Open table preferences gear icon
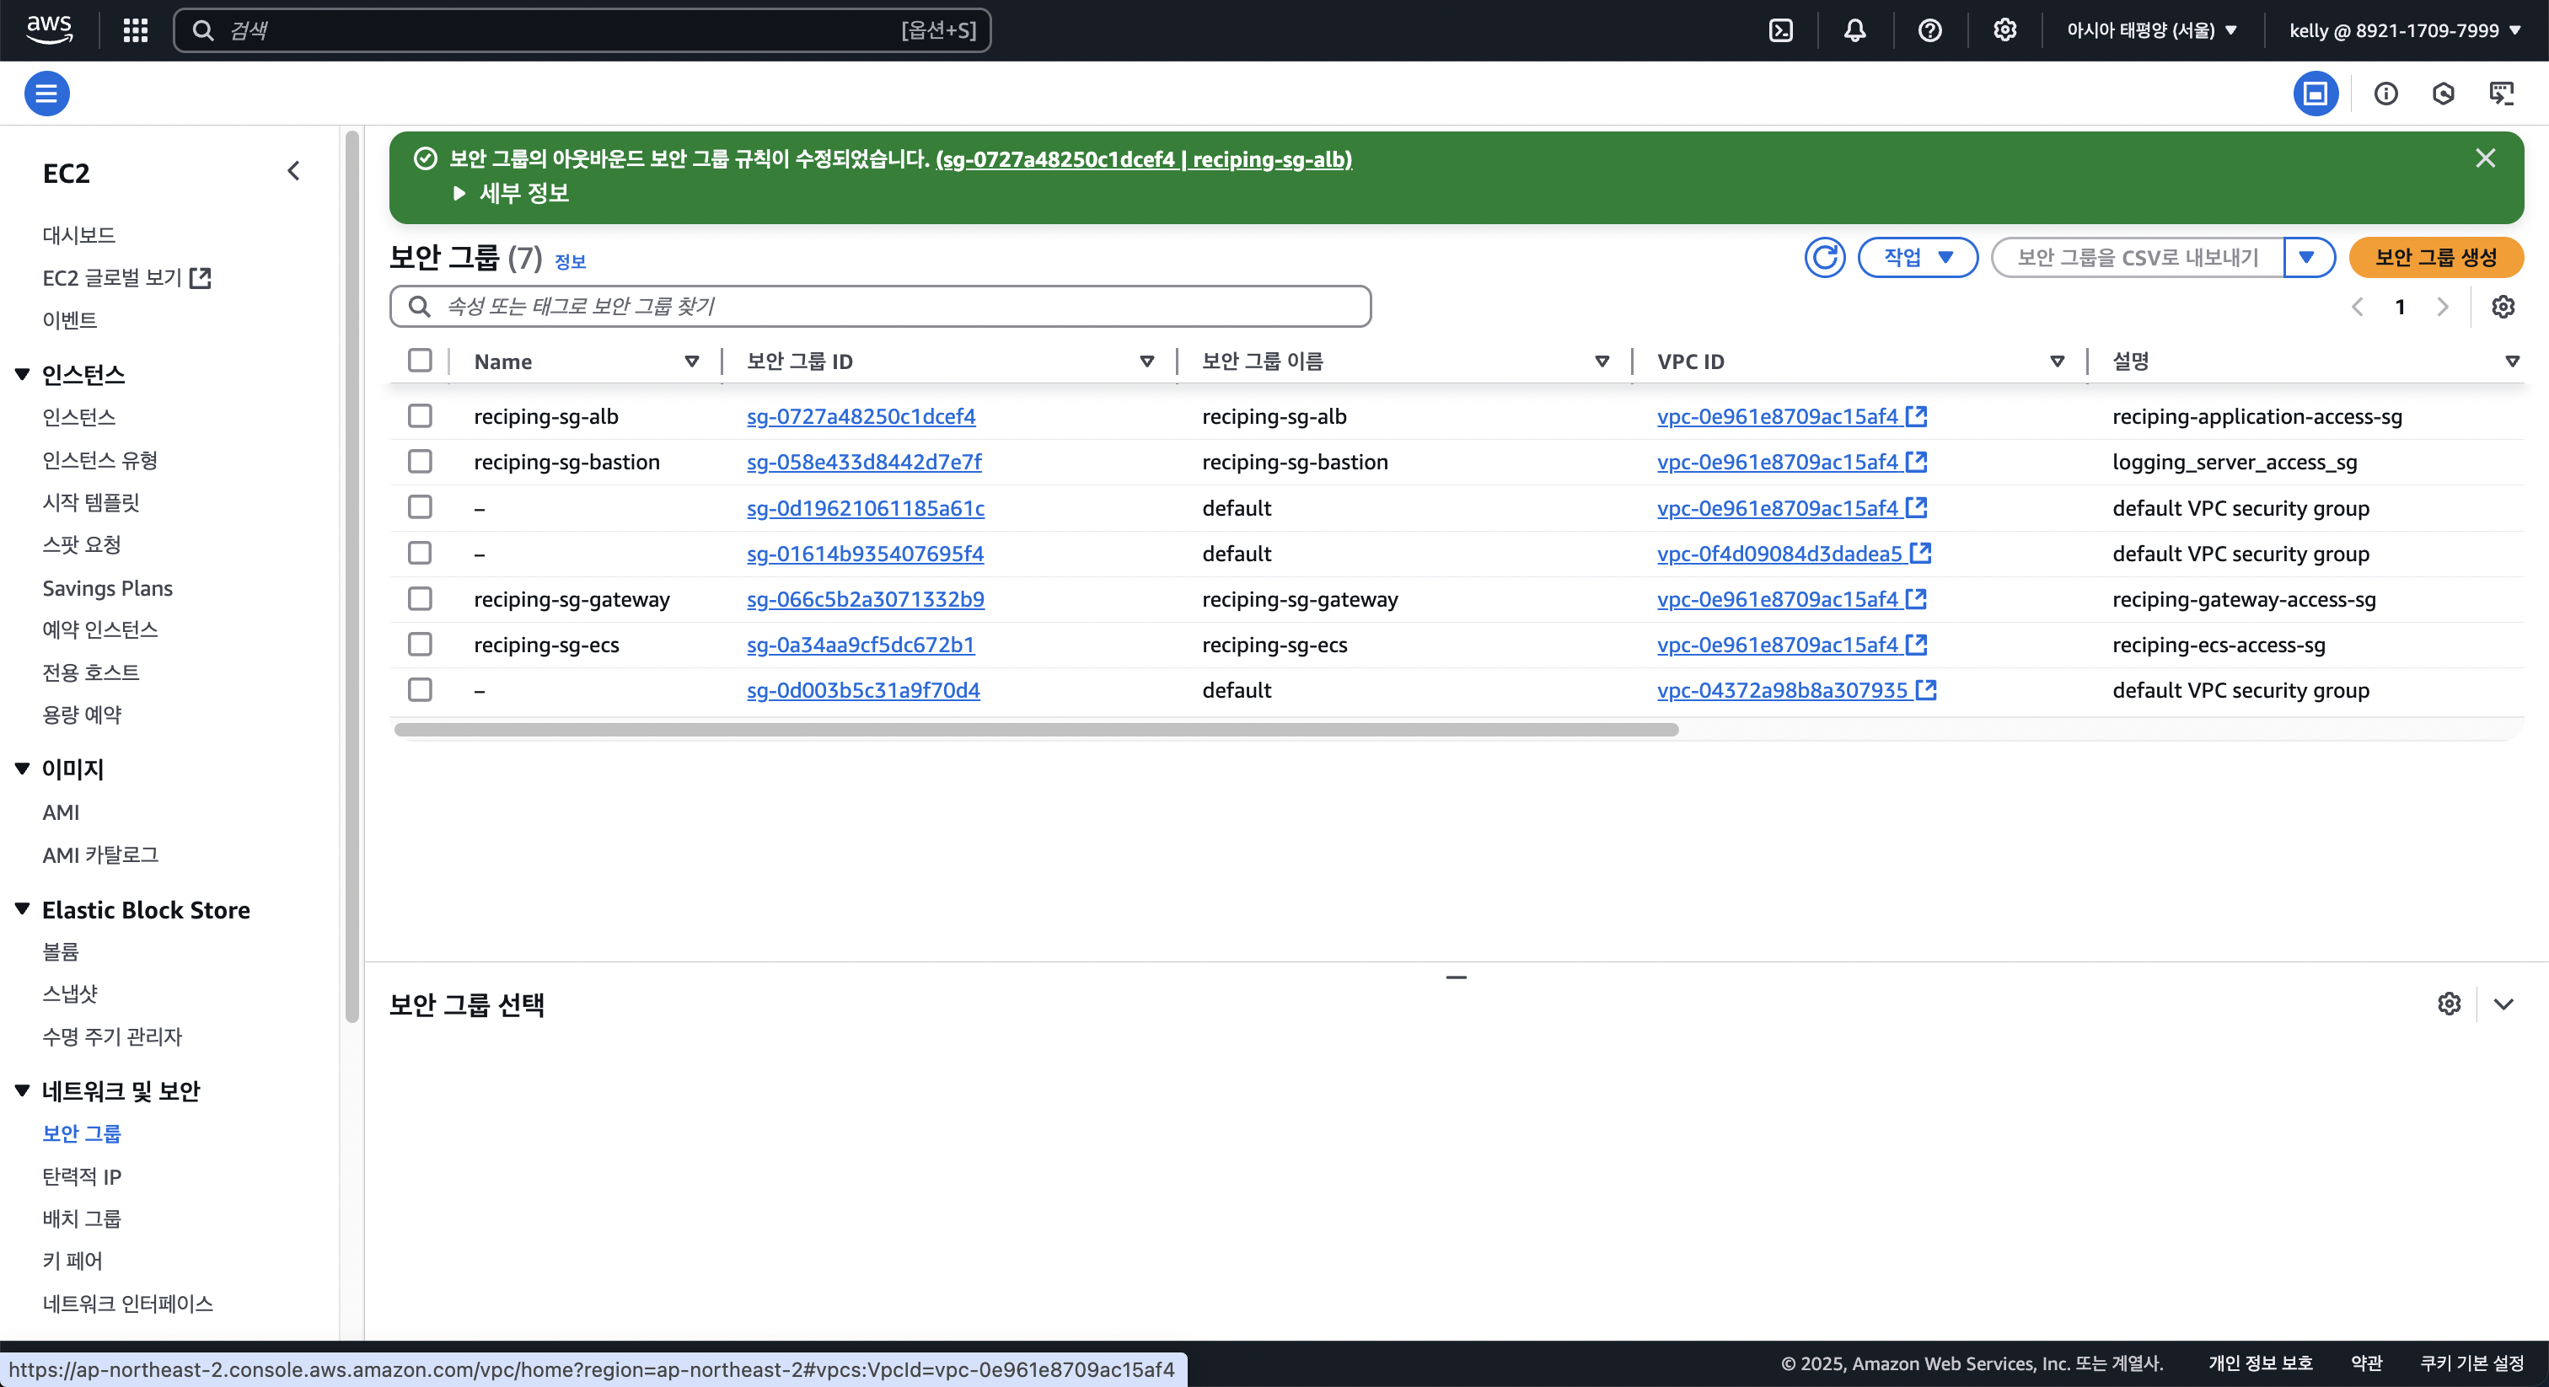Image resolution: width=2549 pixels, height=1387 pixels. 2503,307
